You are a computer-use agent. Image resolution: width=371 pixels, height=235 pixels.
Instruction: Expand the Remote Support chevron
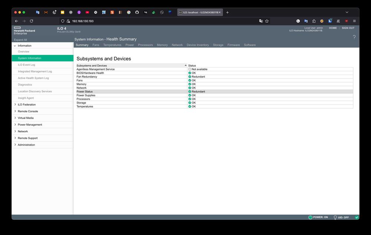pyautogui.click(x=15, y=138)
